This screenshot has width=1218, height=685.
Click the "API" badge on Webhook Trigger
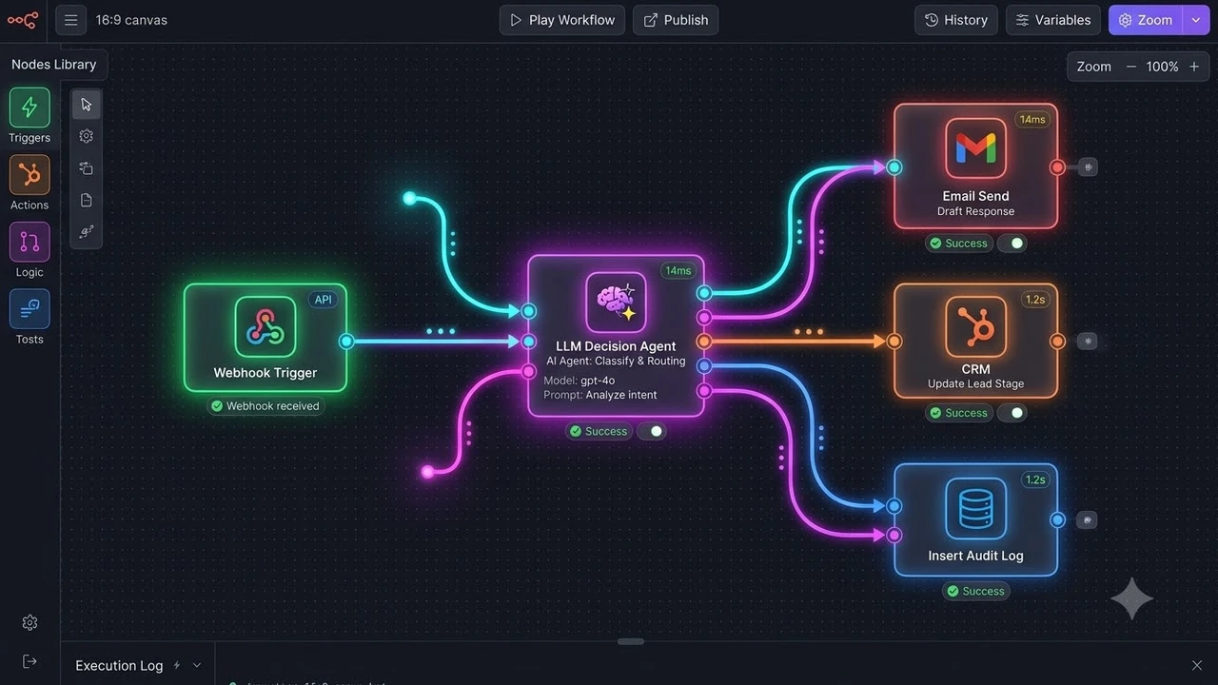tap(324, 300)
